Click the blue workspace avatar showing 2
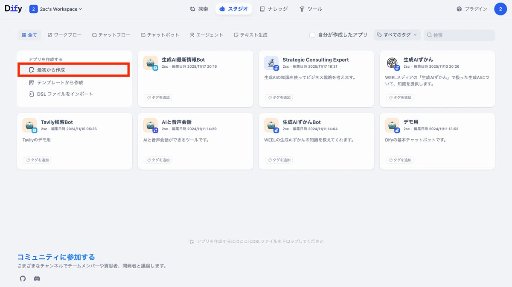Image resolution: width=512 pixels, height=287 pixels. [x=33, y=9]
